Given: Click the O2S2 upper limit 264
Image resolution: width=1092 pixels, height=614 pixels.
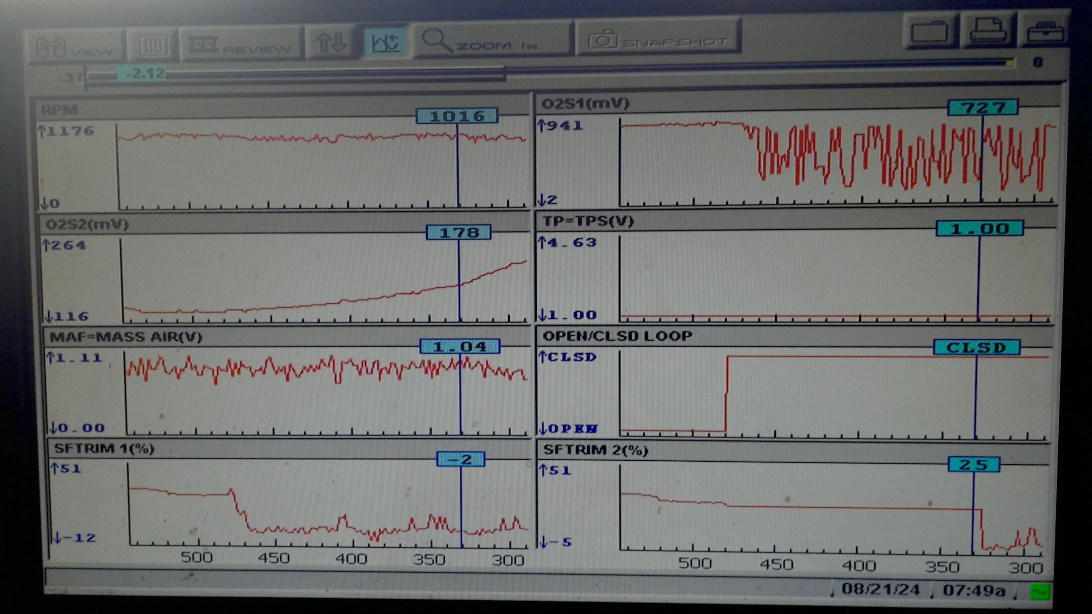Looking at the screenshot, I should pos(65,245).
